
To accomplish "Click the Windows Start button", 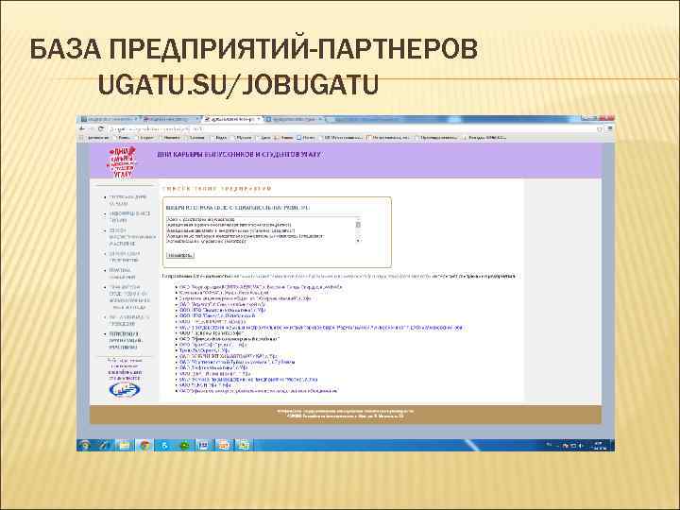I will pos(85,445).
